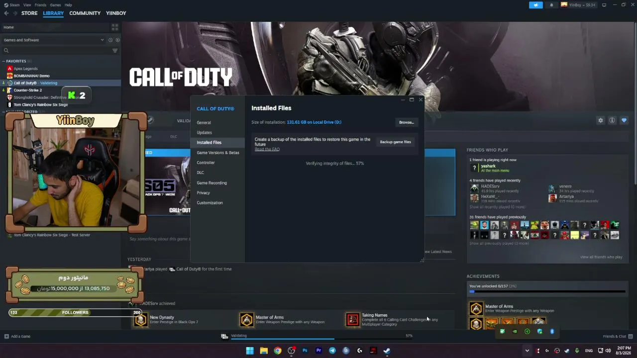Open Photoshop from the taskbar
Image resolution: width=637 pixels, height=358 pixels.
[305, 351]
